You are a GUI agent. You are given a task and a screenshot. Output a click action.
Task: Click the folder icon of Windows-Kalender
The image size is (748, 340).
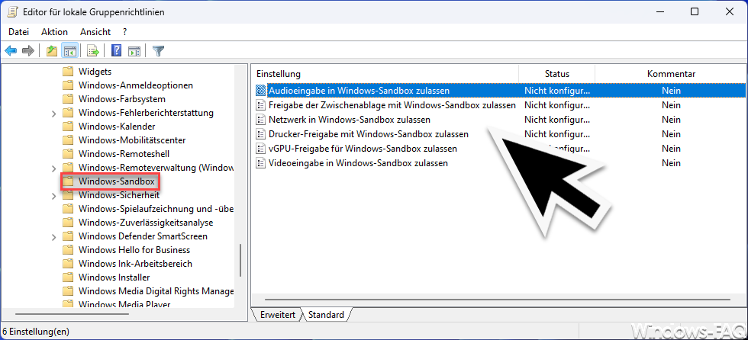[x=68, y=127]
